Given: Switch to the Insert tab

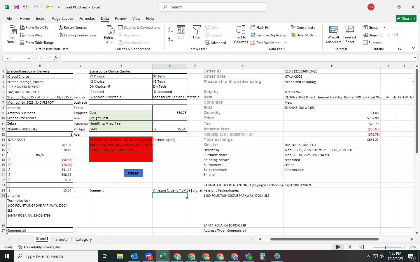Looking at the screenshot, I should point(41,18).
